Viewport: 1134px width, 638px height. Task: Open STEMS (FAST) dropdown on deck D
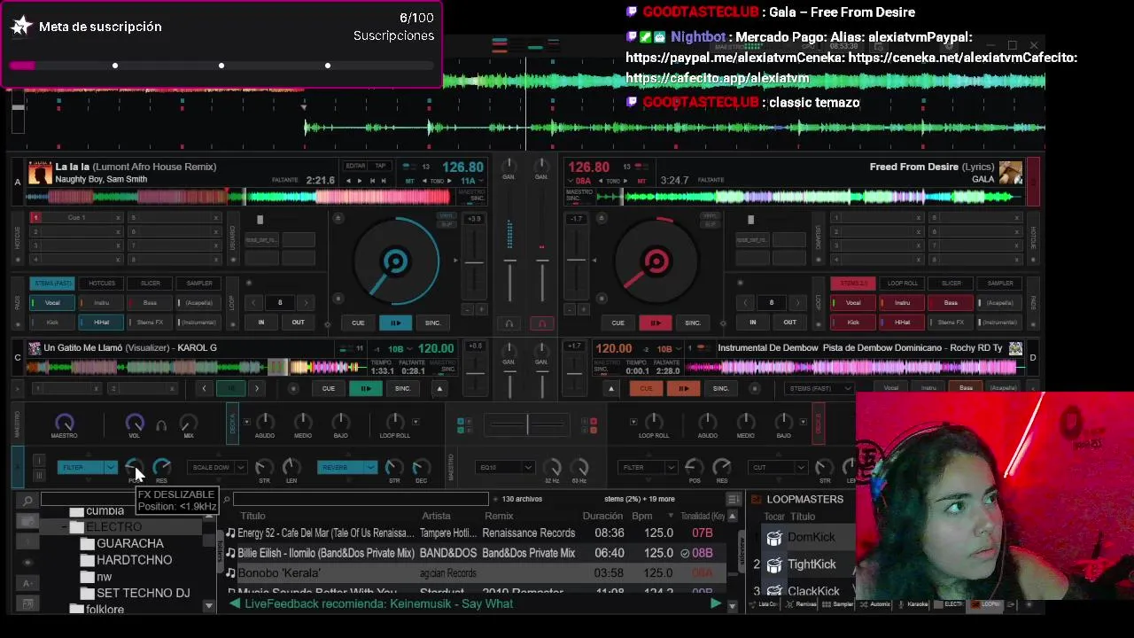click(x=820, y=388)
